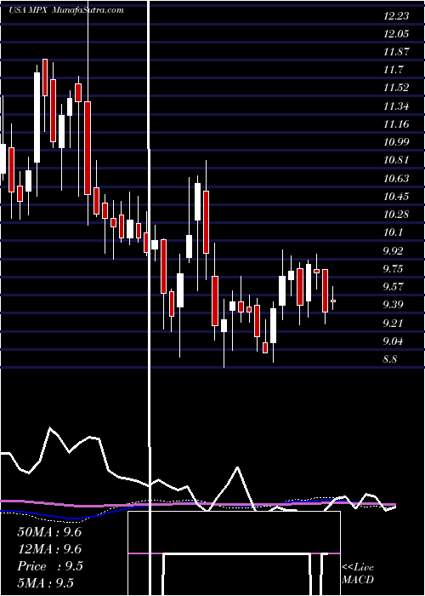Screen dimensions: 425x596
Task: Click the 11.34 price axis label
Action: point(396,106)
